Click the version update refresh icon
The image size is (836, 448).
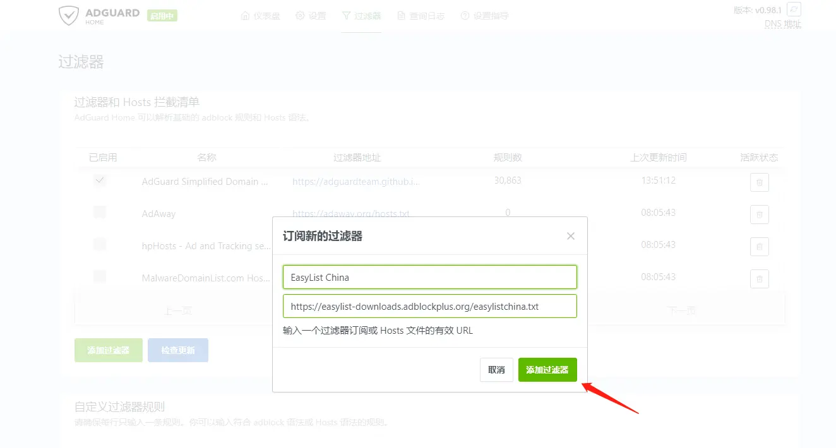(794, 9)
